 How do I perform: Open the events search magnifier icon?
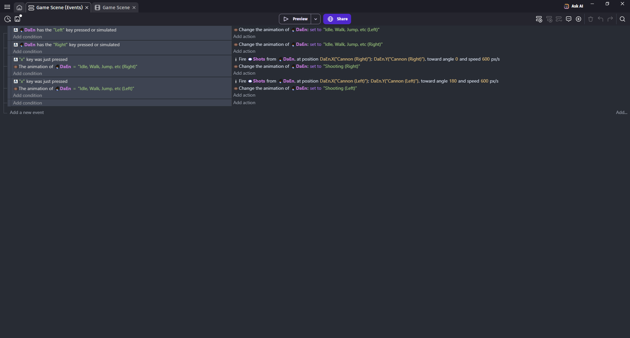point(622,19)
